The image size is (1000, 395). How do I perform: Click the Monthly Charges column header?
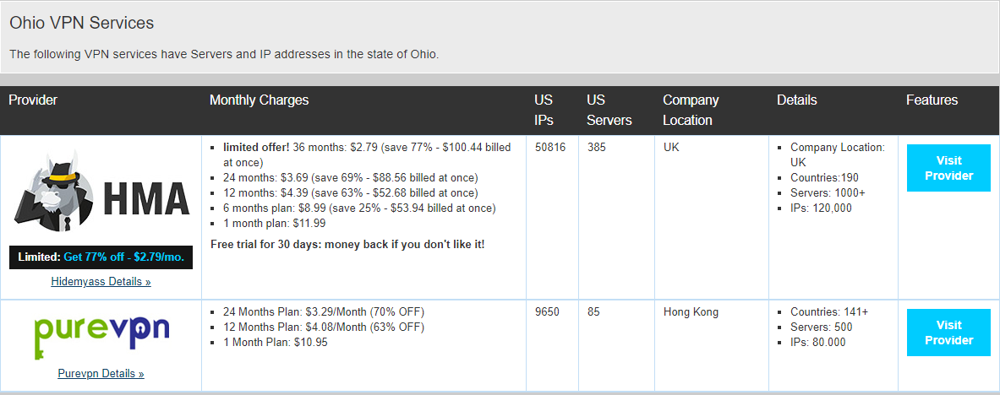[x=259, y=100]
